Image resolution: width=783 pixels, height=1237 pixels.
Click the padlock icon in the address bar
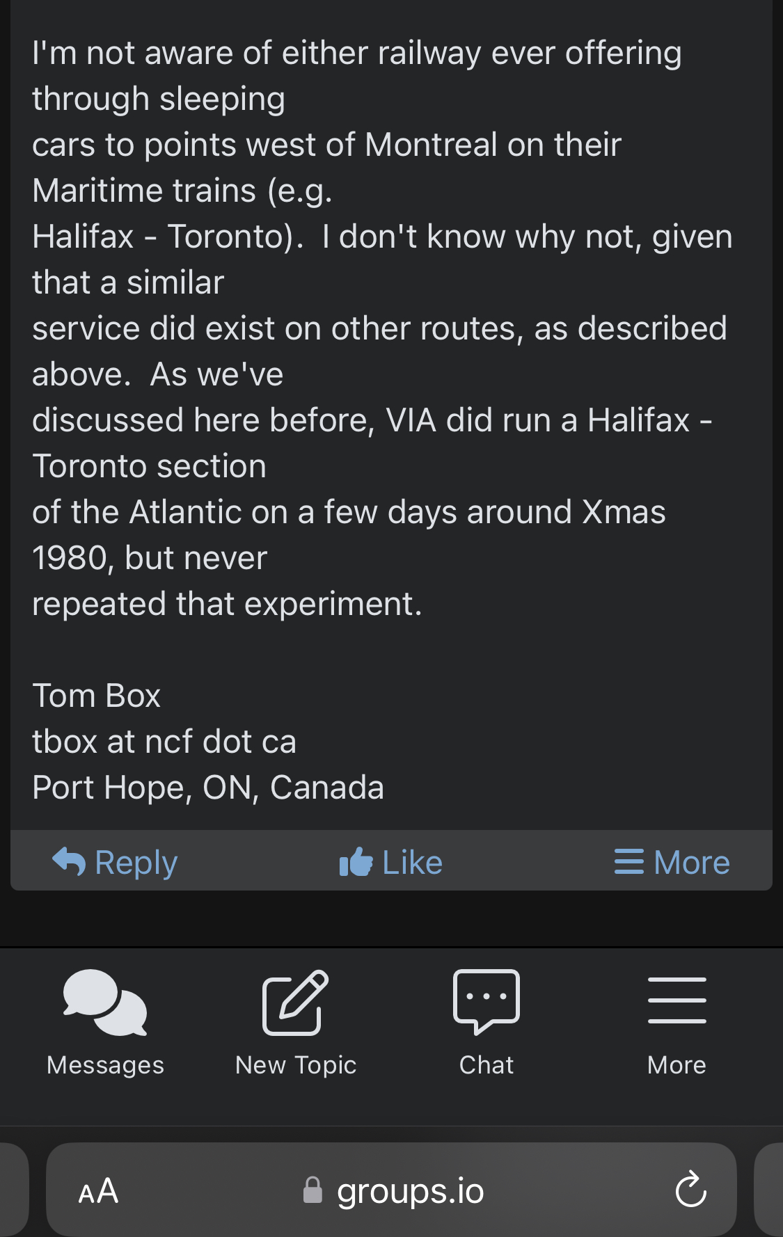click(313, 1190)
